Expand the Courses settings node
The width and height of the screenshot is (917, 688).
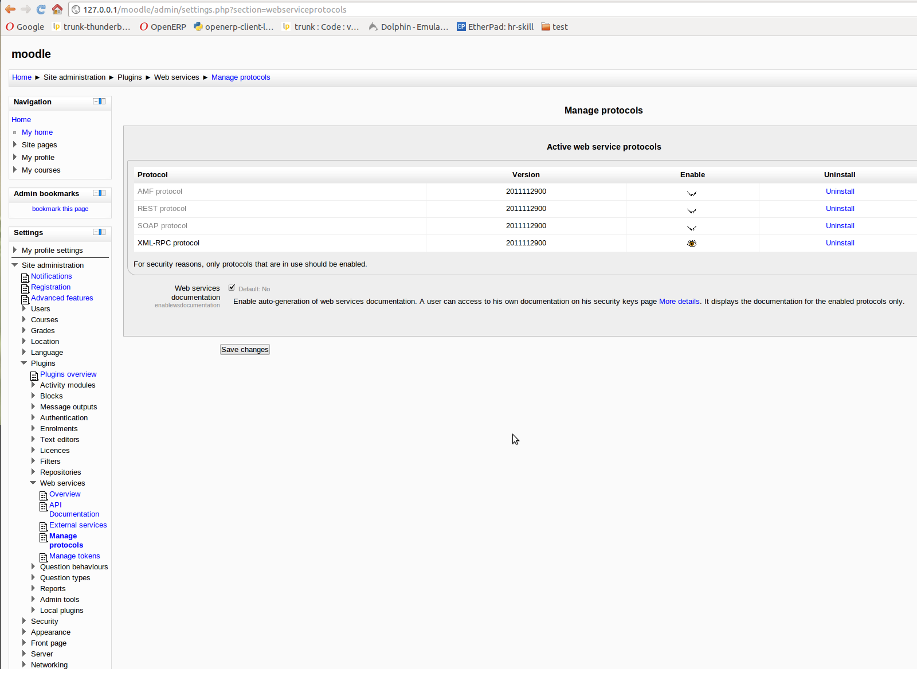coord(24,319)
